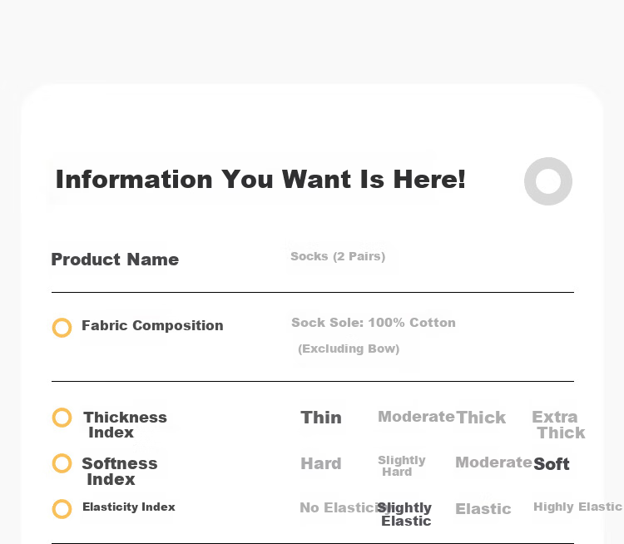Select the Highly Elastic option
The height and width of the screenshot is (544, 624).
(x=577, y=507)
